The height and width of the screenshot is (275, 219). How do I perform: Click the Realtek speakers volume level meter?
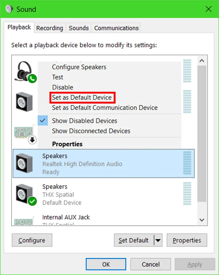[187, 163]
